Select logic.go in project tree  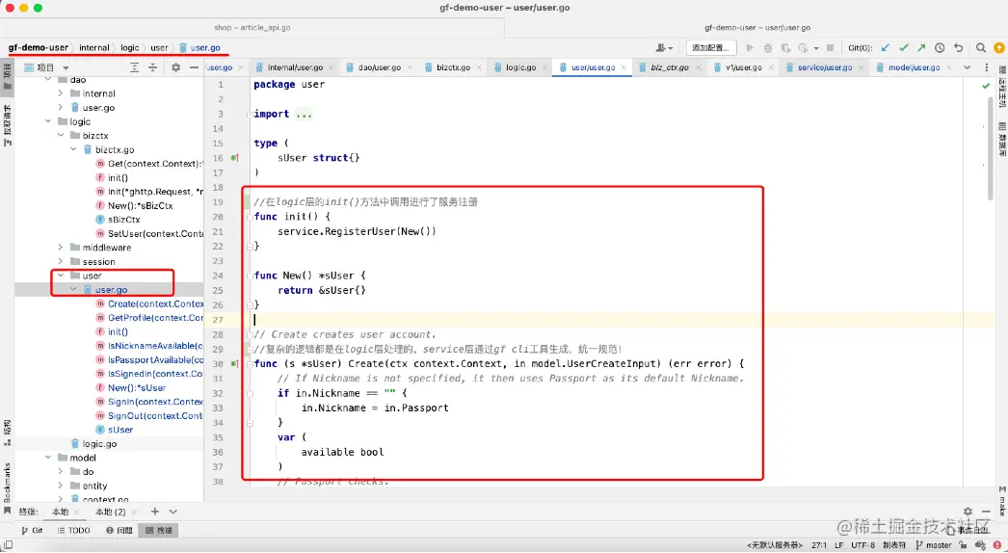[101, 444]
